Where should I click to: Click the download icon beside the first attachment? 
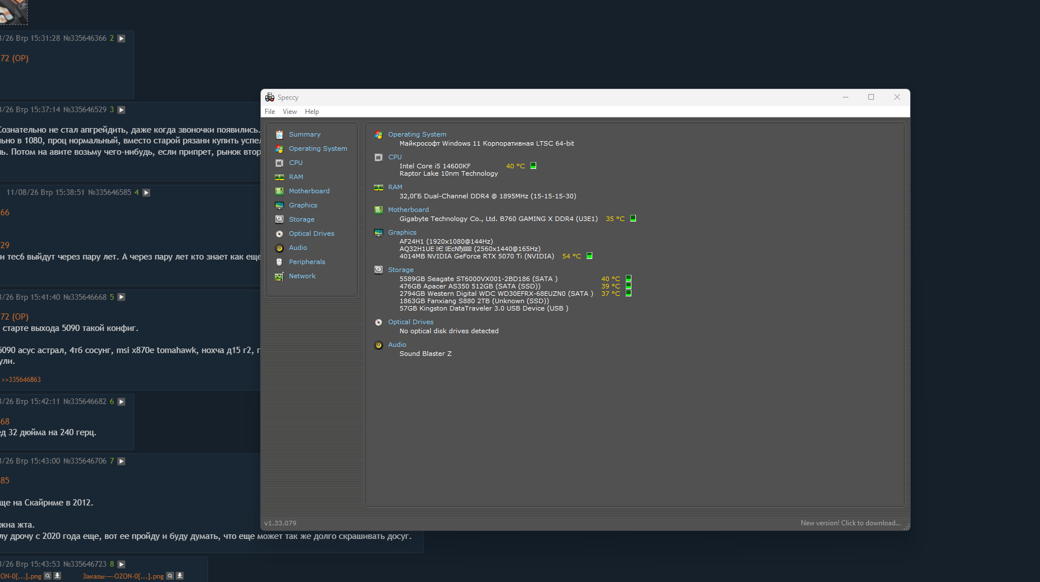tap(57, 576)
